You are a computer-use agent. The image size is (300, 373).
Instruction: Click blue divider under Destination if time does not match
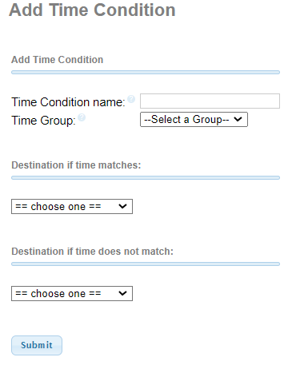pyautogui.click(x=146, y=264)
